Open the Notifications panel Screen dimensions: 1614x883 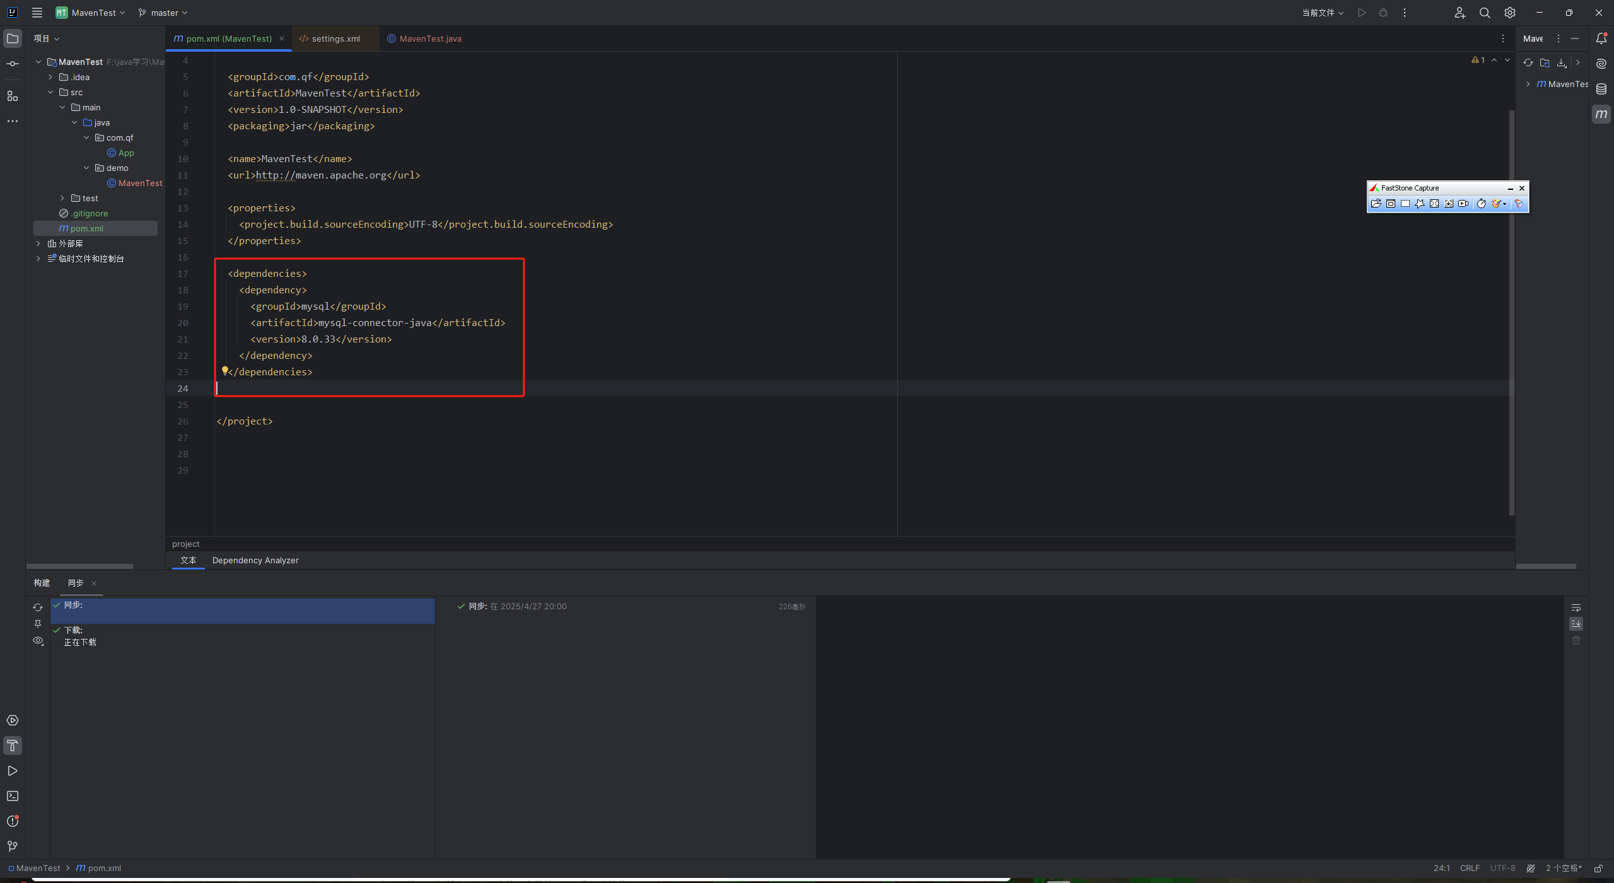click(1601, 38)
